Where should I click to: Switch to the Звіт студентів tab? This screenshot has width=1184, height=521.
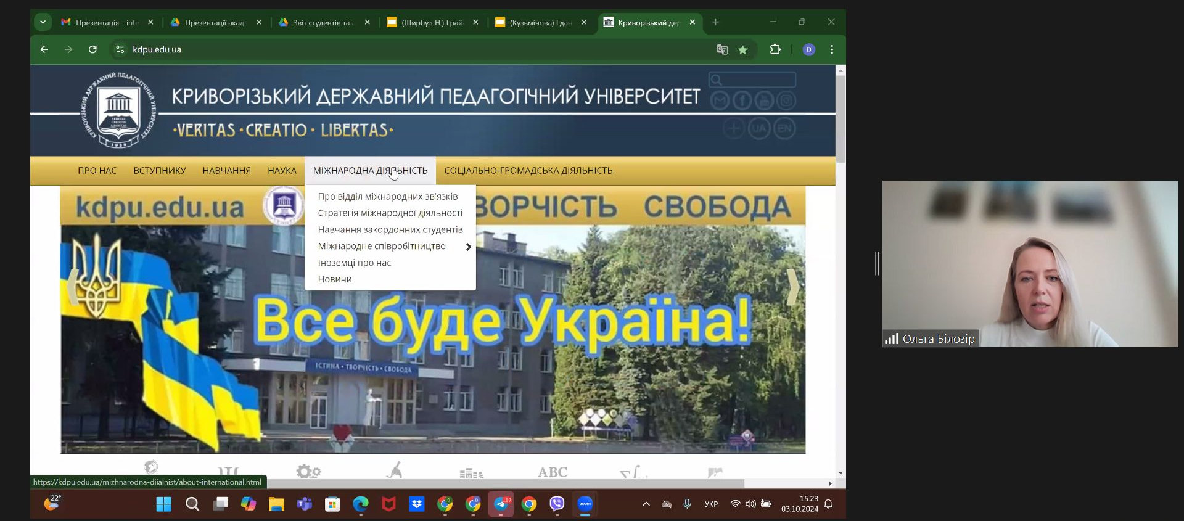(321, 23)
